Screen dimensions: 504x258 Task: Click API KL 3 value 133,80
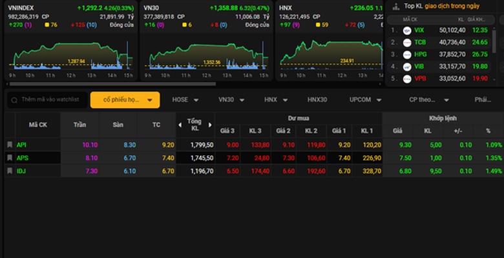[x=260, y=145]
